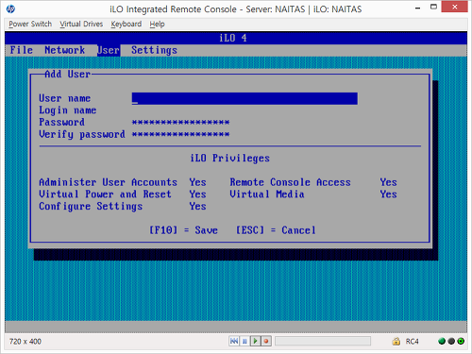The height and width of the screenshot is (354, 472).
Task: Toggle Virtual Media Yes value
Action: point(388,194)
